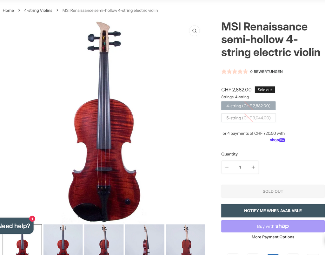
Task: Click the quantity number field
Action: [240, 167]
